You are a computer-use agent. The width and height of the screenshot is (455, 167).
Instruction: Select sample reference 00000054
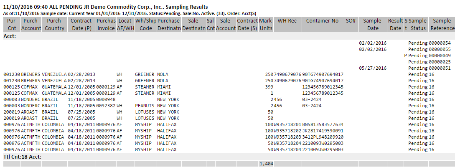pos(440,43)
